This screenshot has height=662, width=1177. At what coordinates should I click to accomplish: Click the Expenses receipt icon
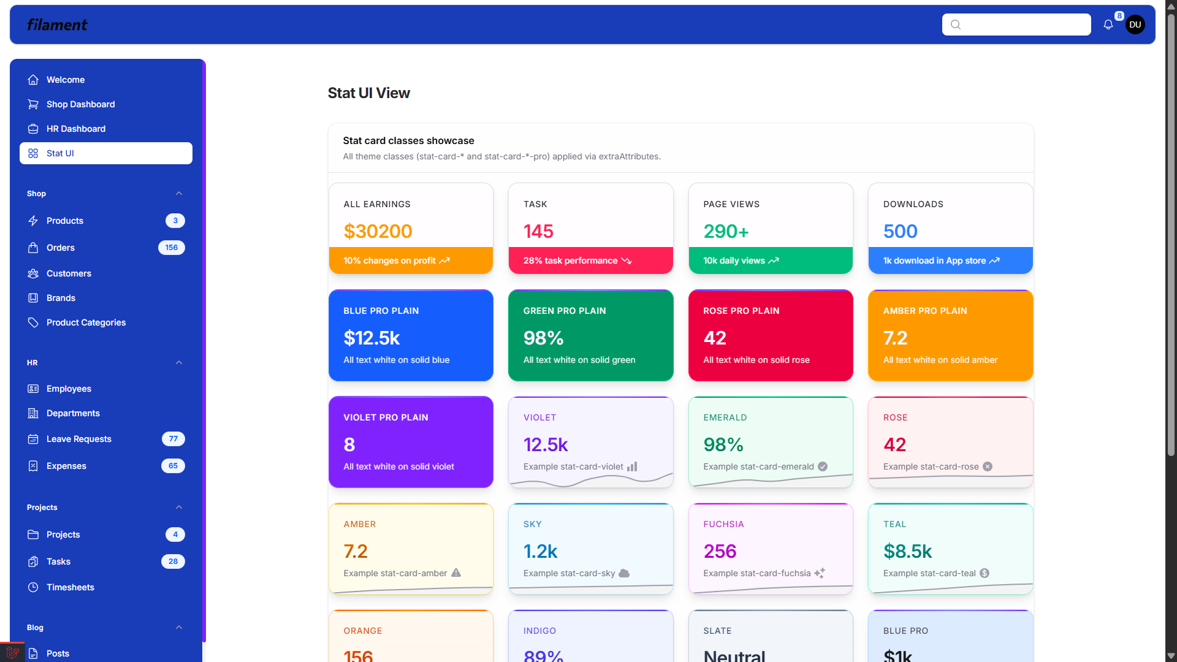coord(33,466)
